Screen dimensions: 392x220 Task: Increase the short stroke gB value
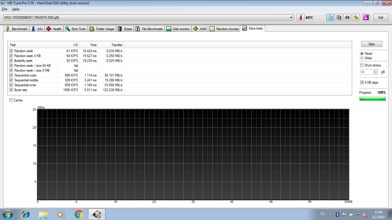(x=375, y=71)
